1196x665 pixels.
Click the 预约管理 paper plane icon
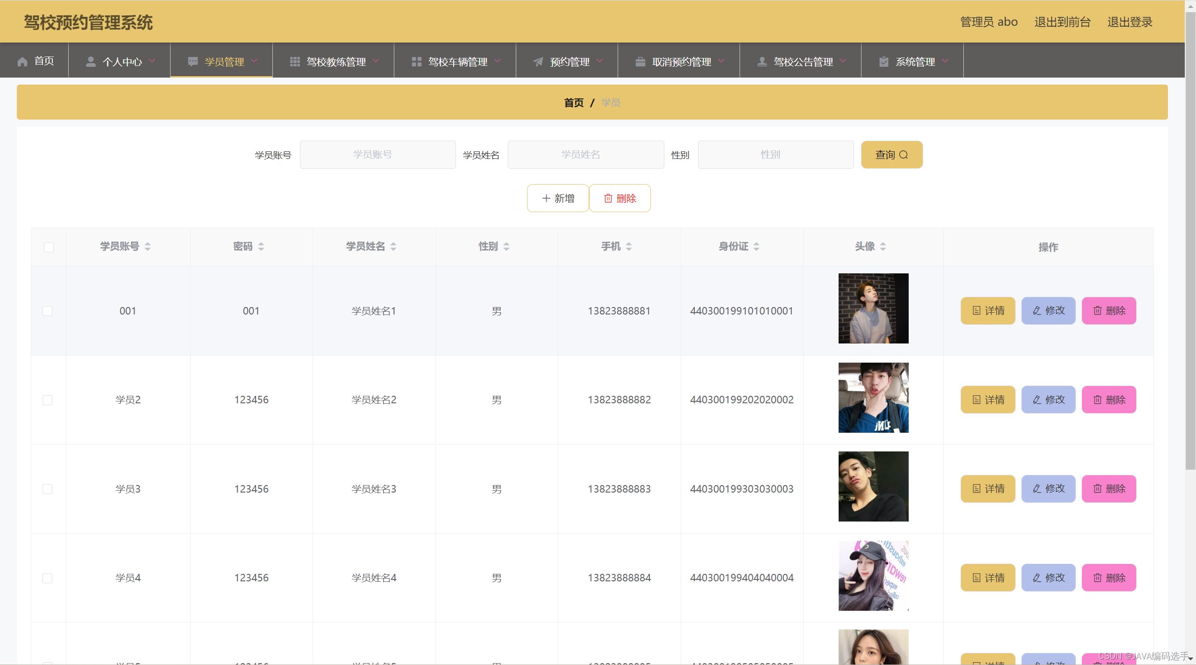[x=538, y=62]
